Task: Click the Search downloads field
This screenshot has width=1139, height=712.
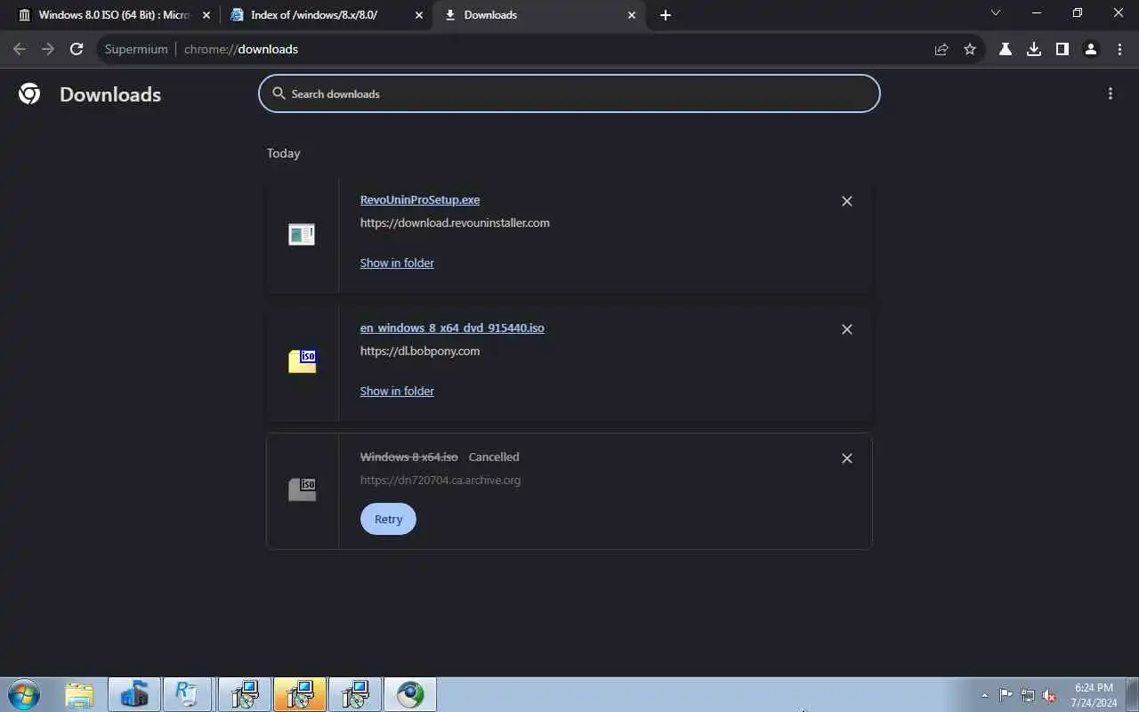Action: coord(569,93)
